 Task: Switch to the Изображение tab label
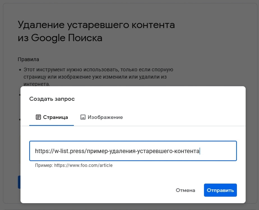[105, 117]
